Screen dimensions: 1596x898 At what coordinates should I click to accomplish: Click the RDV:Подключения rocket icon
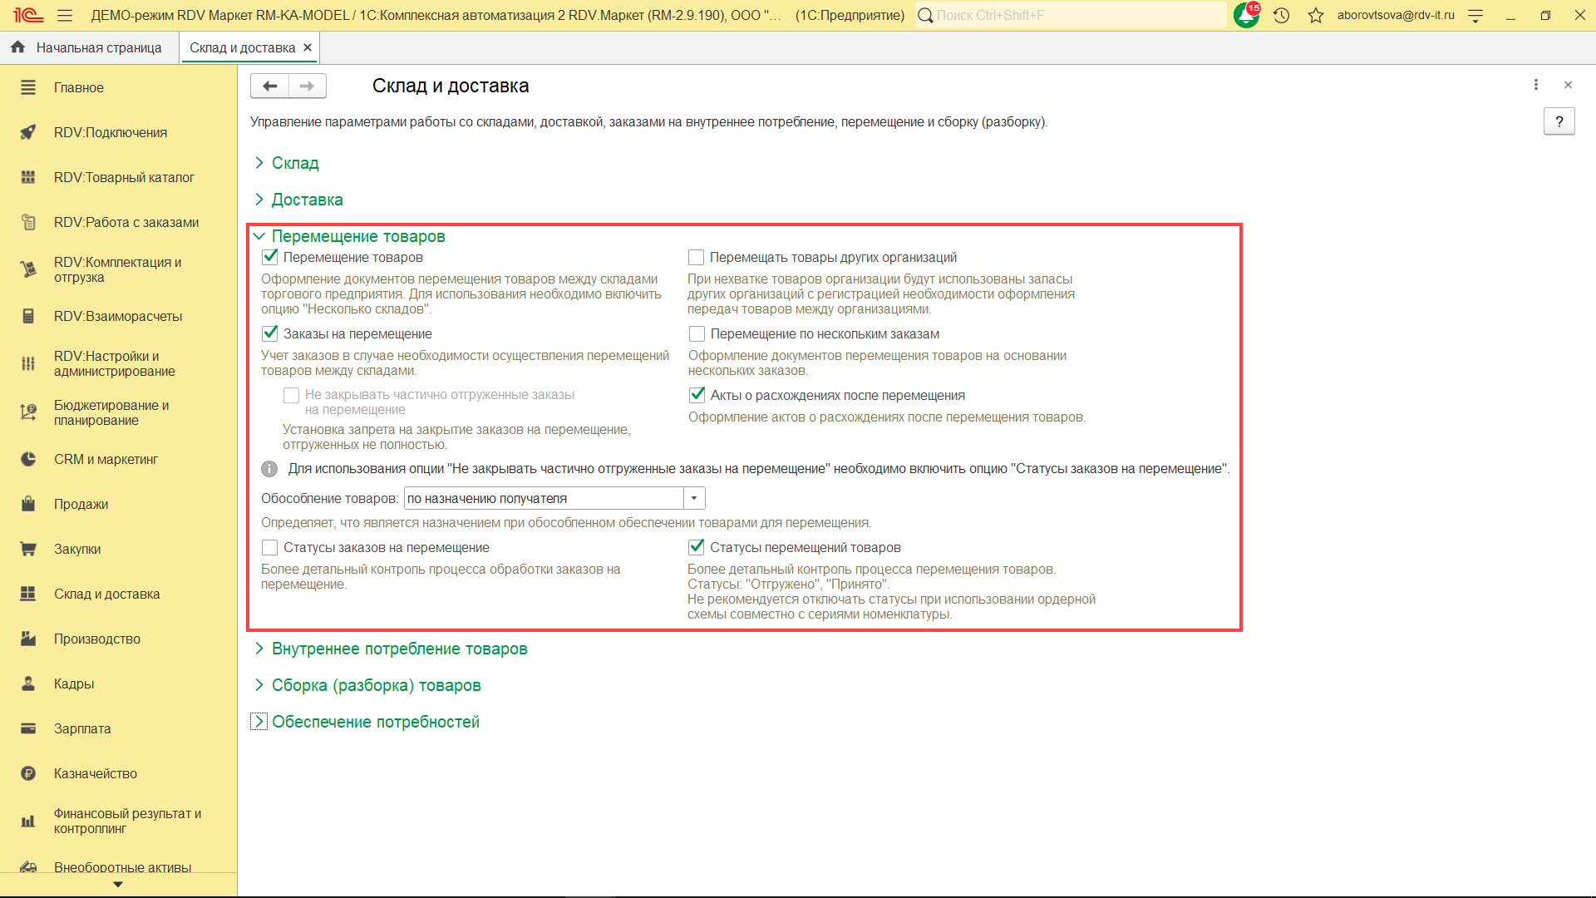tap(28, 132)
